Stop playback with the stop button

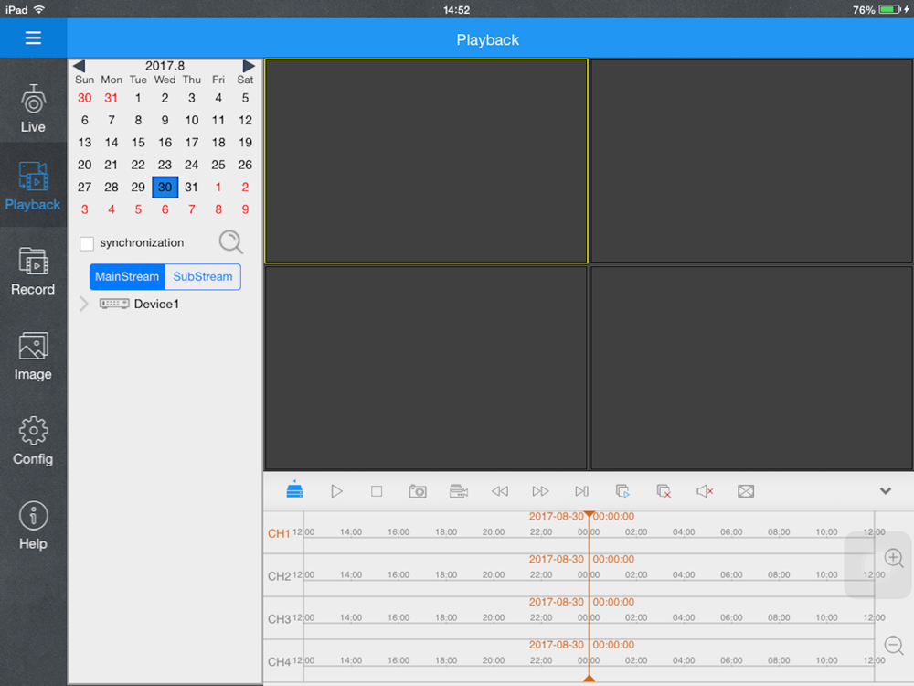377,491
